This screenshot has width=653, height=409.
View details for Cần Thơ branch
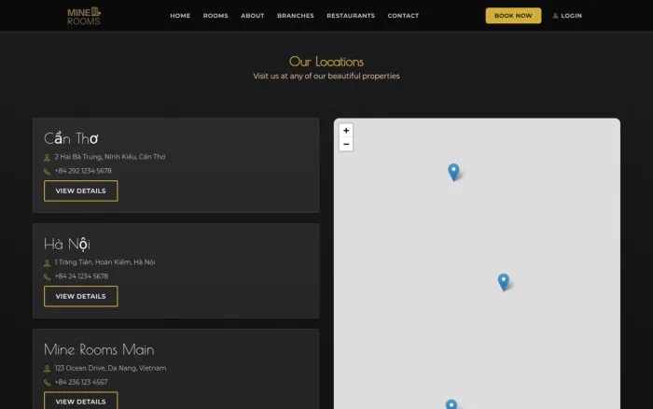[x=81, y=190]
